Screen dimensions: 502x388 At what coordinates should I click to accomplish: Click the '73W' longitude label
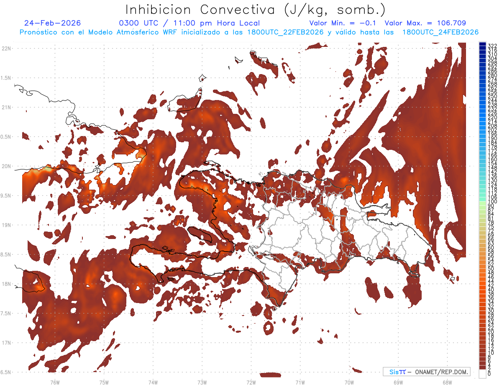point(202,382)
